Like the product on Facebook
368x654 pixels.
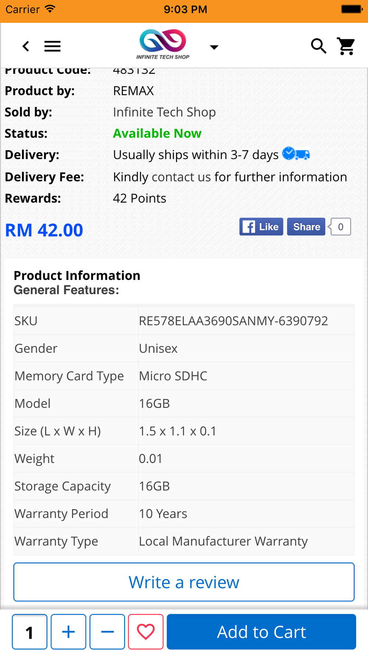pyautogui.click(x=261, y=227)
